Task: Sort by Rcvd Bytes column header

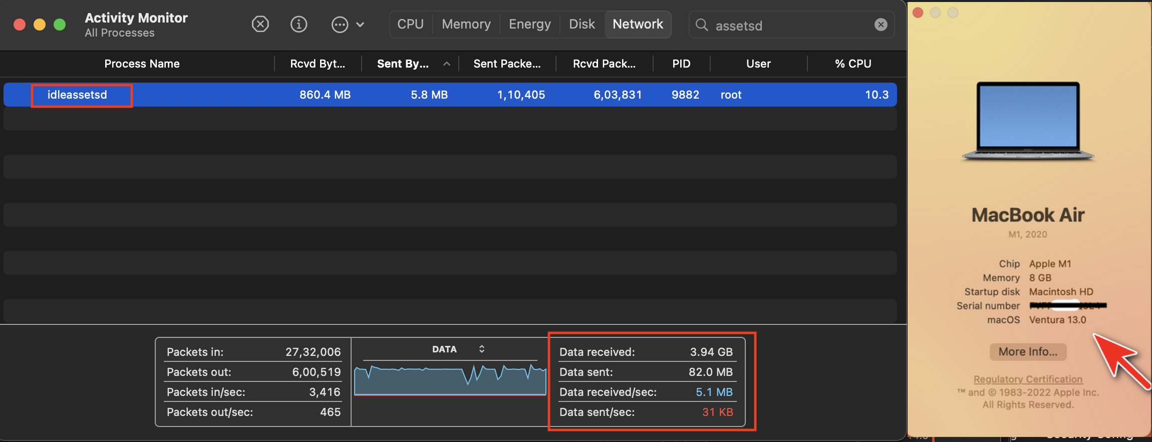Action: (x=318, y=64)
